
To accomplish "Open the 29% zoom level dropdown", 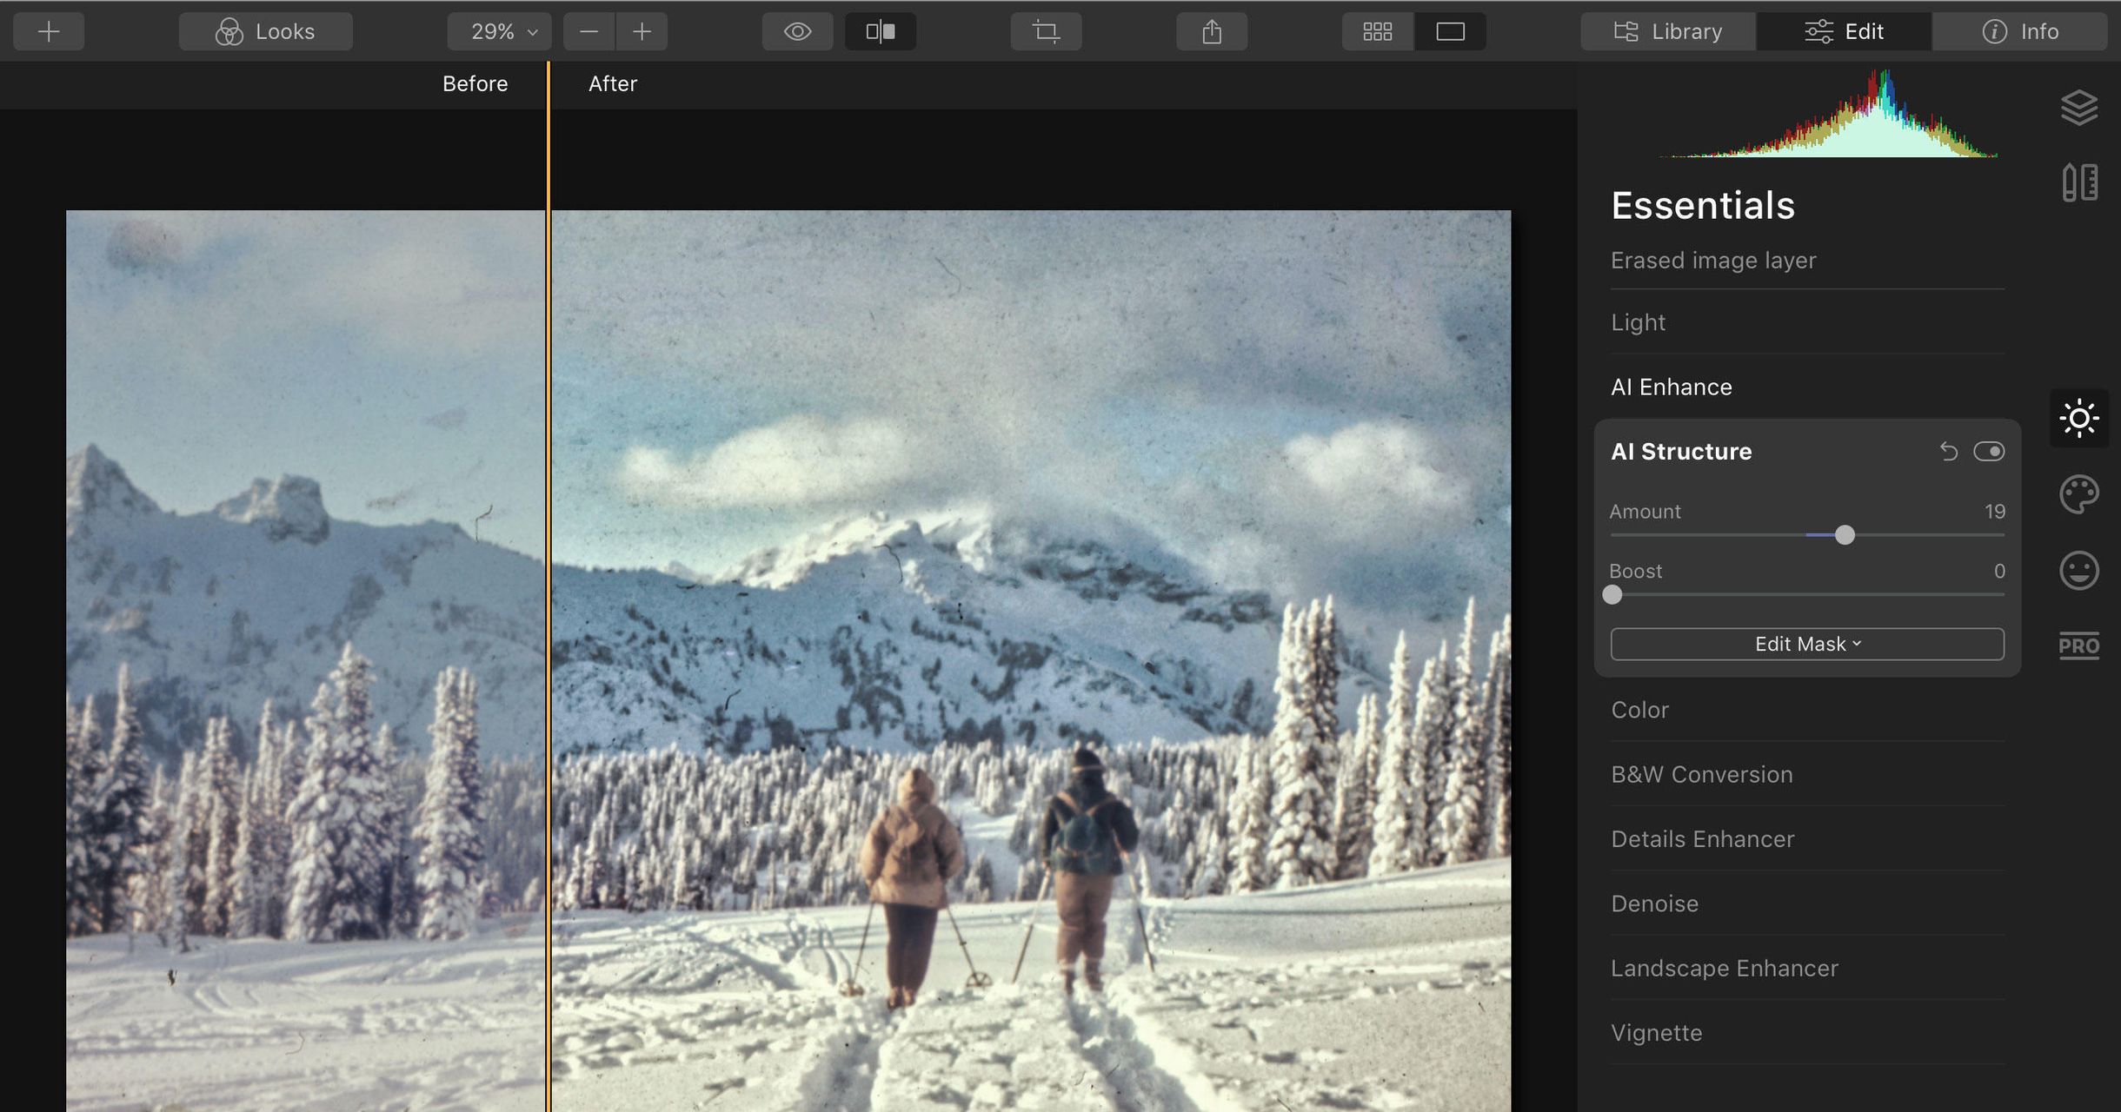I will click(498, 30).
